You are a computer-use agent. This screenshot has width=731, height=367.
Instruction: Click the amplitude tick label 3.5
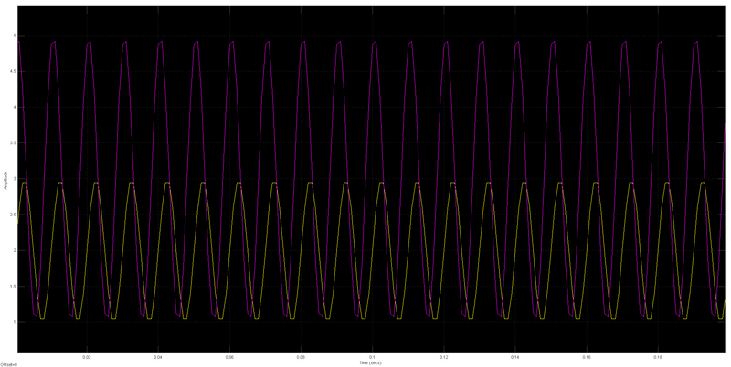pyautogui.click(x=13, y=143)
